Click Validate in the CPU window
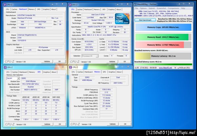 pyautogui.click(x=112, y=62)
